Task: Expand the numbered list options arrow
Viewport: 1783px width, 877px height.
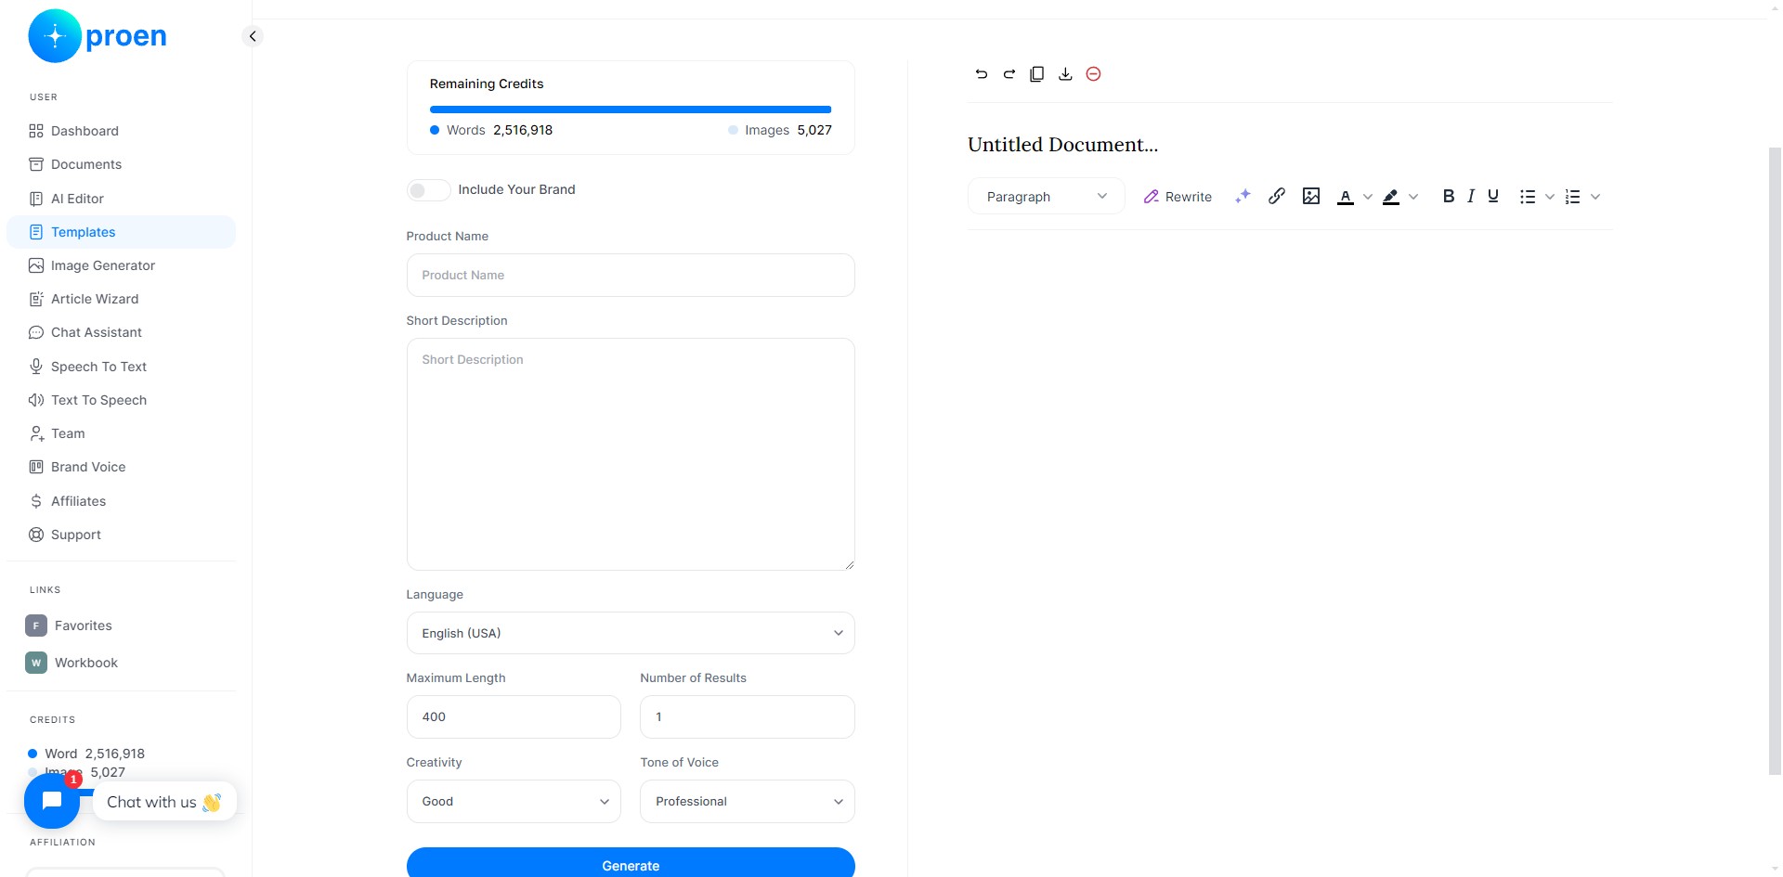Action: [1595, 197]
